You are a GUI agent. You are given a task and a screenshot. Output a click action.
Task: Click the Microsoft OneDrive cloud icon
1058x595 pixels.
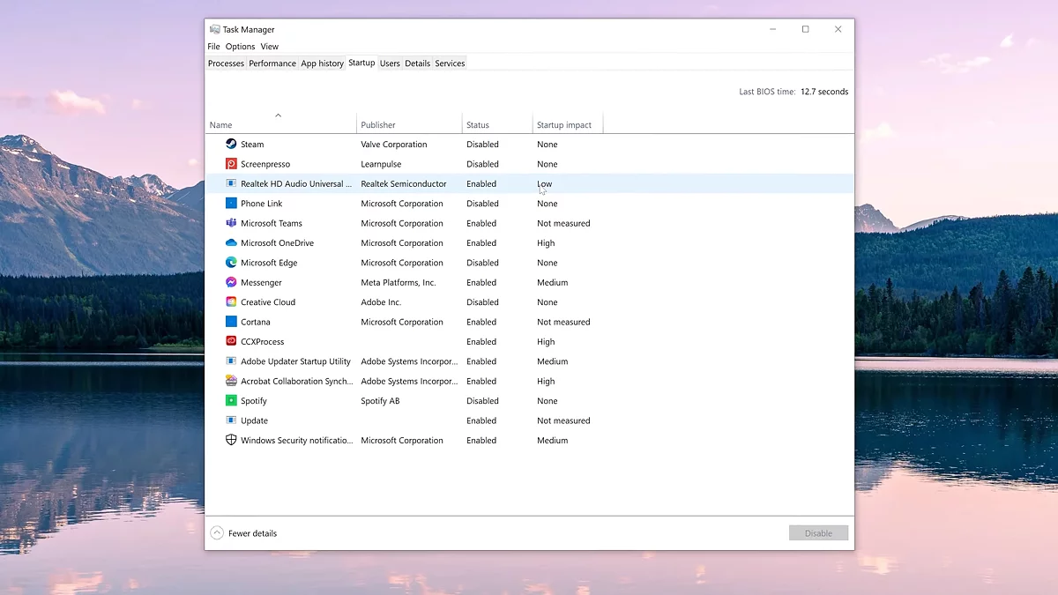(232, 242)
